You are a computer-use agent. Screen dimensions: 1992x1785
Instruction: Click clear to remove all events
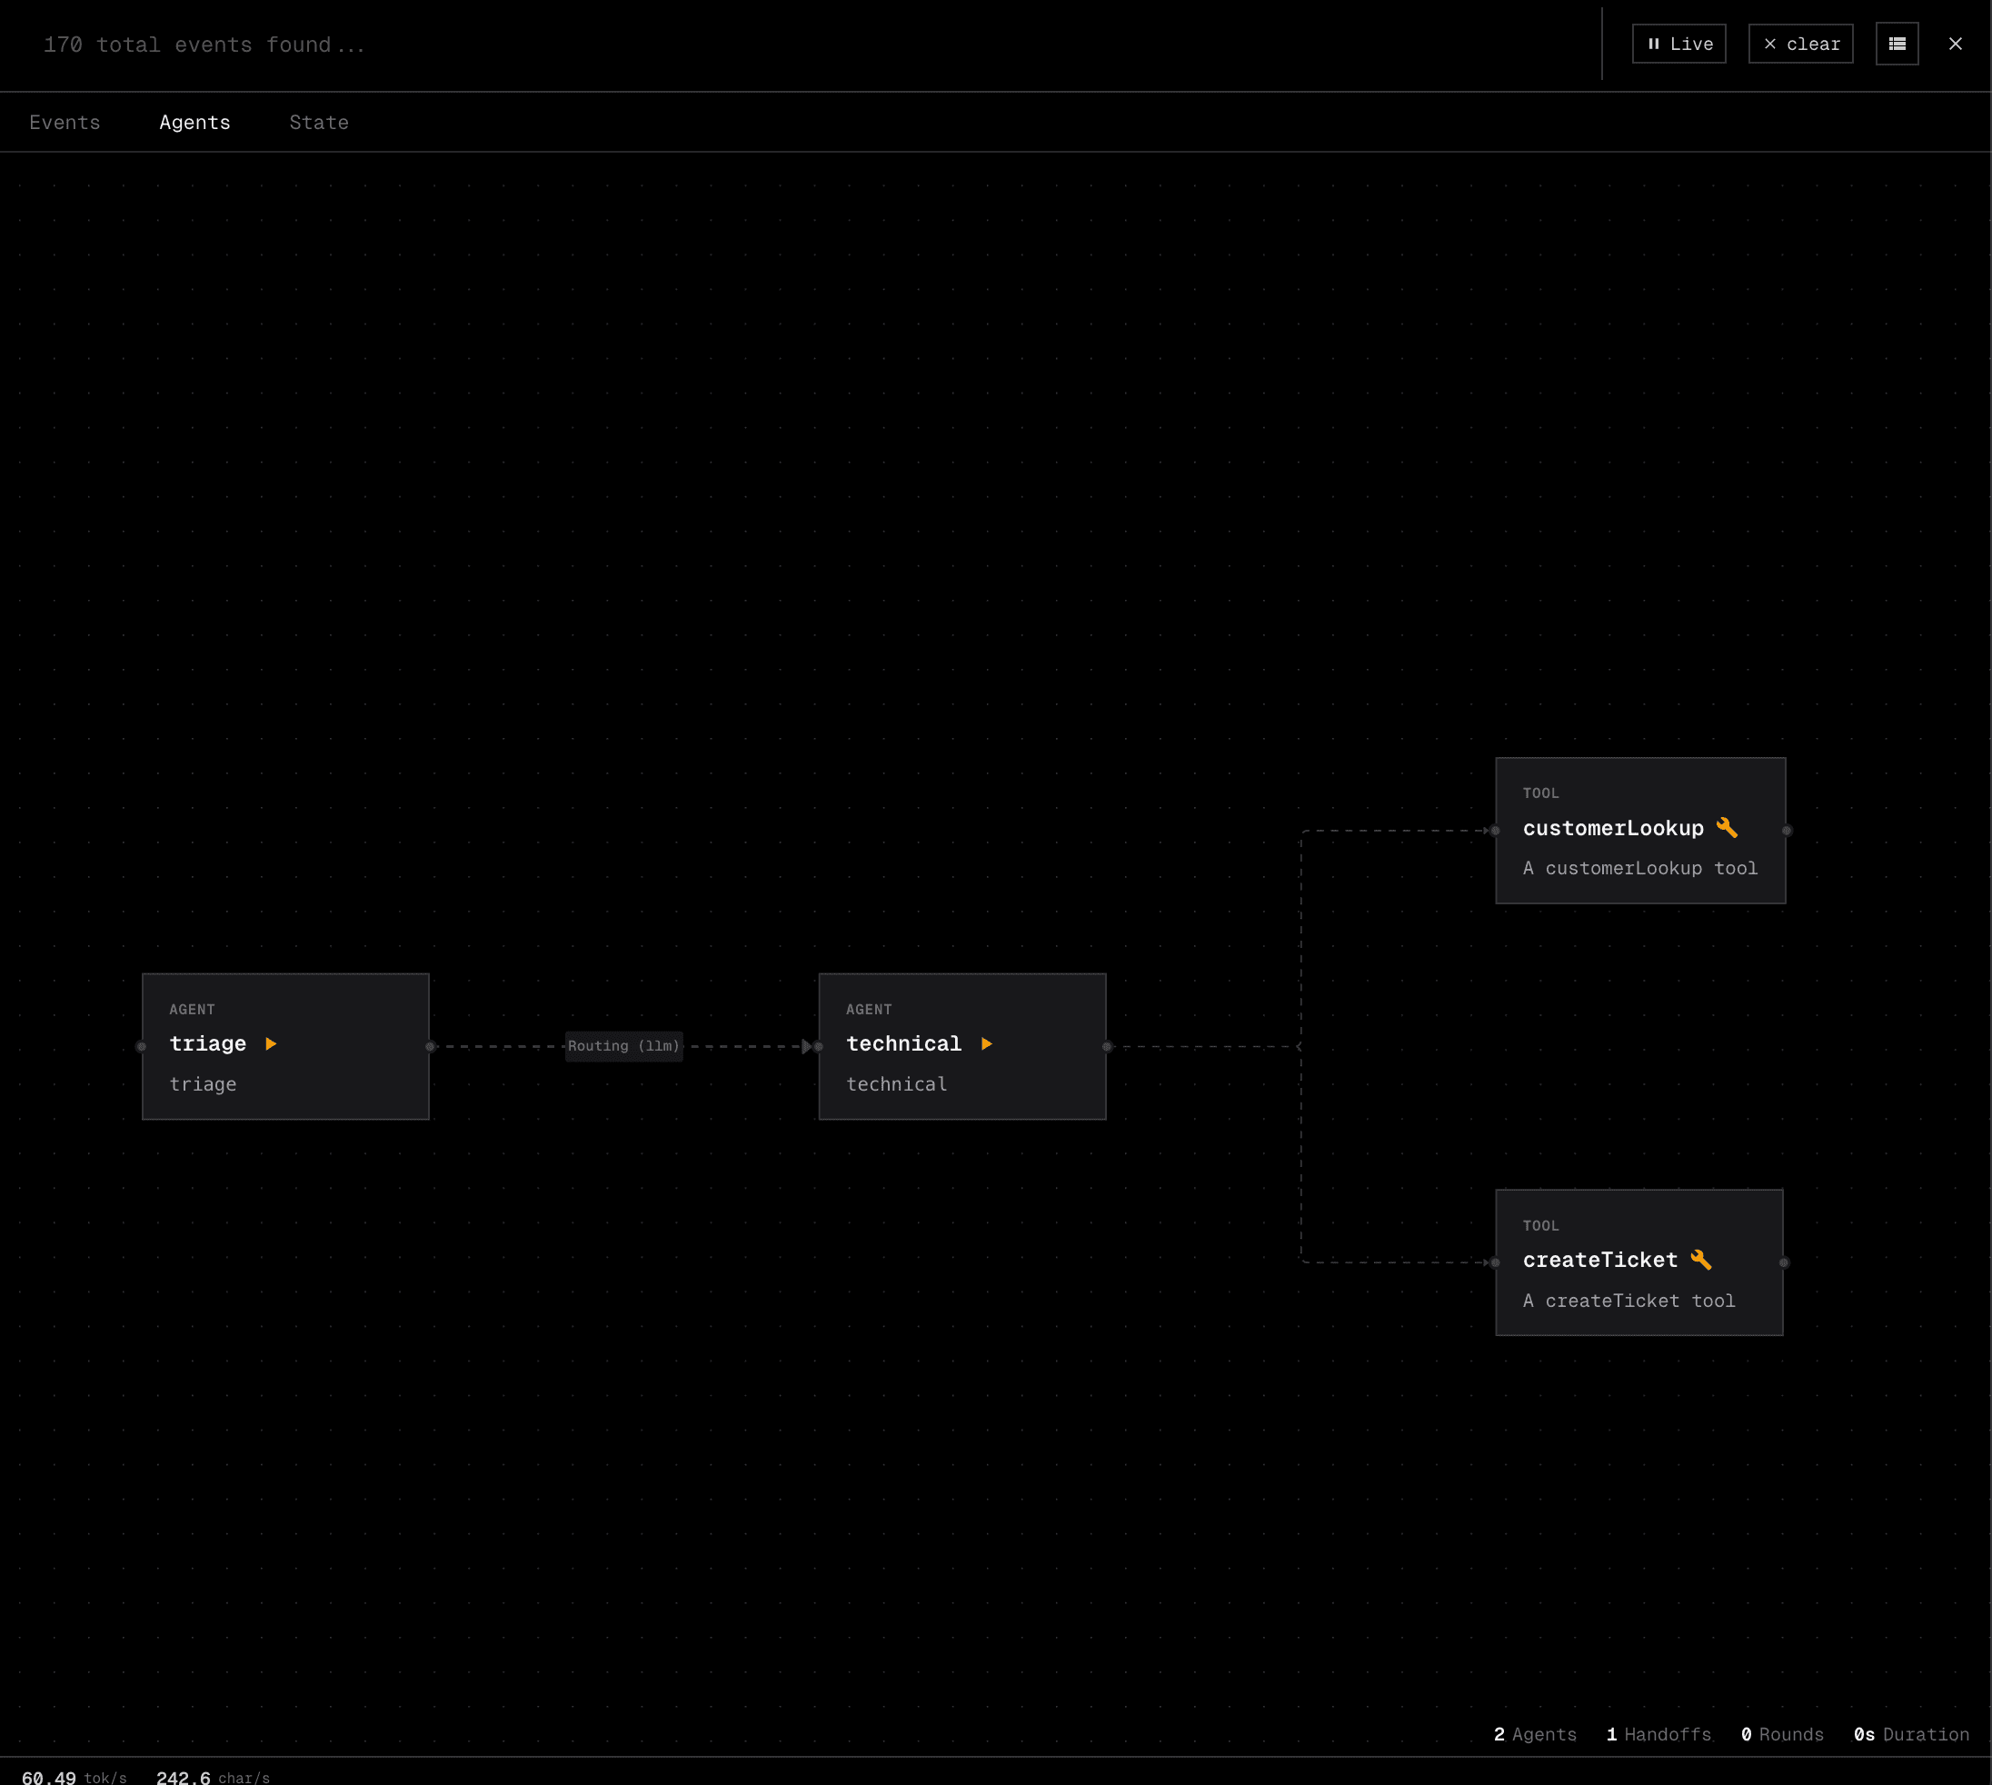pyautogui.click(x=1799, y=43)
